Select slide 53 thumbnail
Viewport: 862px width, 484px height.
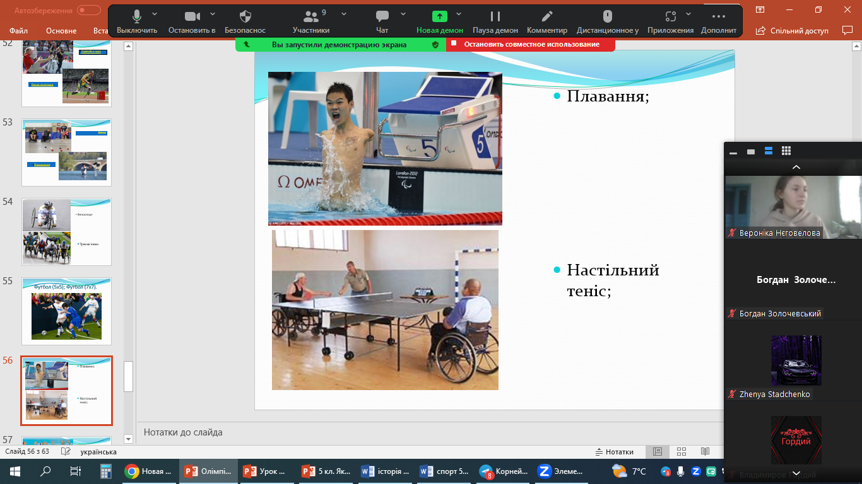pos(66,153)
